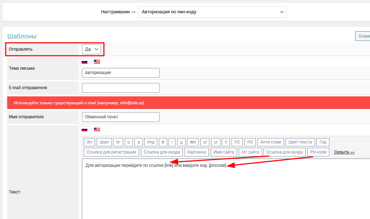Click the Анти спам tag button
Image resolution: width=370 pixels, height=219 pixels.
pyautogui.click(x=271, y=142)
